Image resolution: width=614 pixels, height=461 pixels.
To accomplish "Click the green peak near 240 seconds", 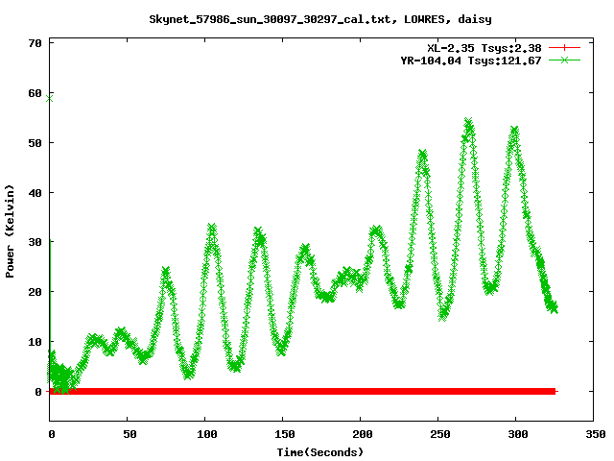I will [x=422, y=154].
